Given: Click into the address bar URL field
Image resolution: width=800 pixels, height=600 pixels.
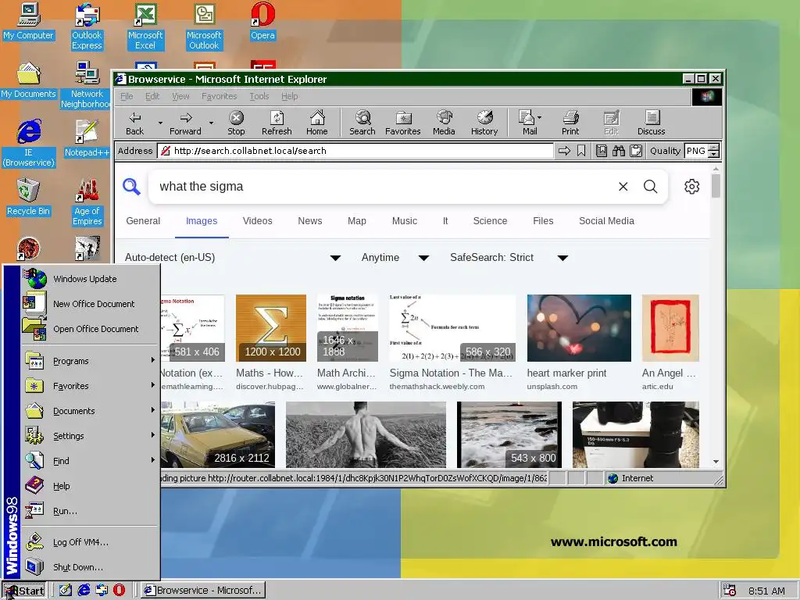Looking at the screenshot, I should 355,151.
